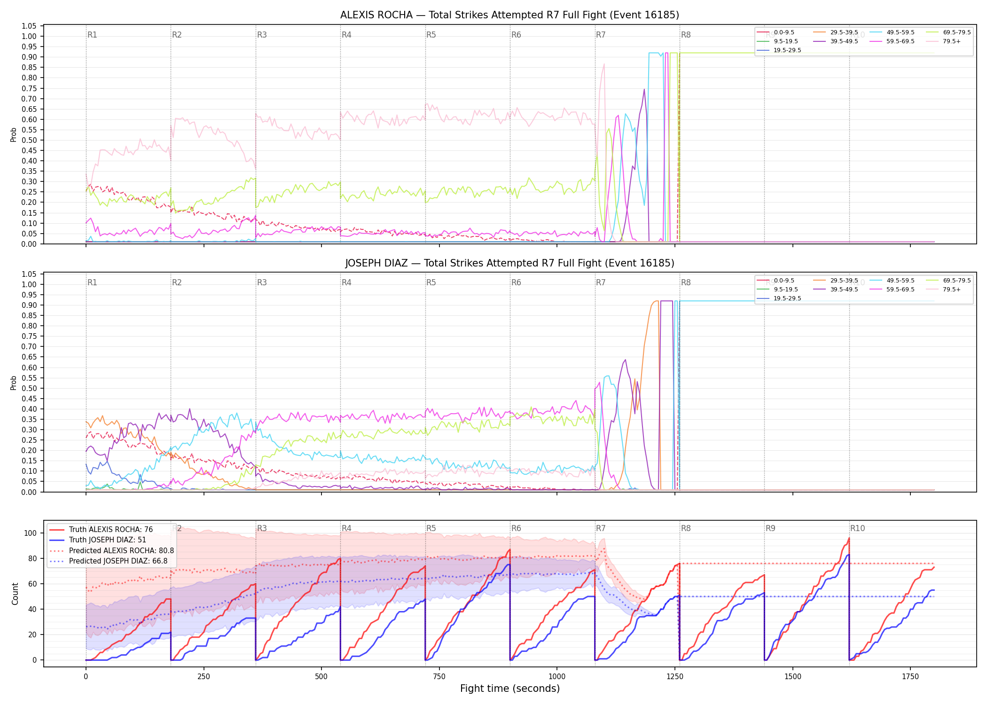Click the 1500 tick label on time axis
This screenshot has height=705, width=987.
tap(793, 676)
